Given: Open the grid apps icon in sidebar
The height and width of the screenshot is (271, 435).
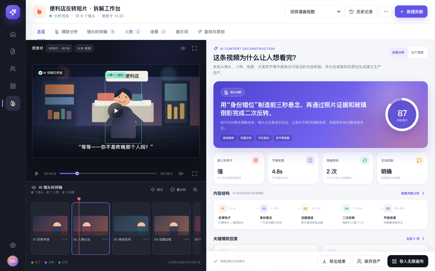Looking at the screenshot, I should [13, 86].
